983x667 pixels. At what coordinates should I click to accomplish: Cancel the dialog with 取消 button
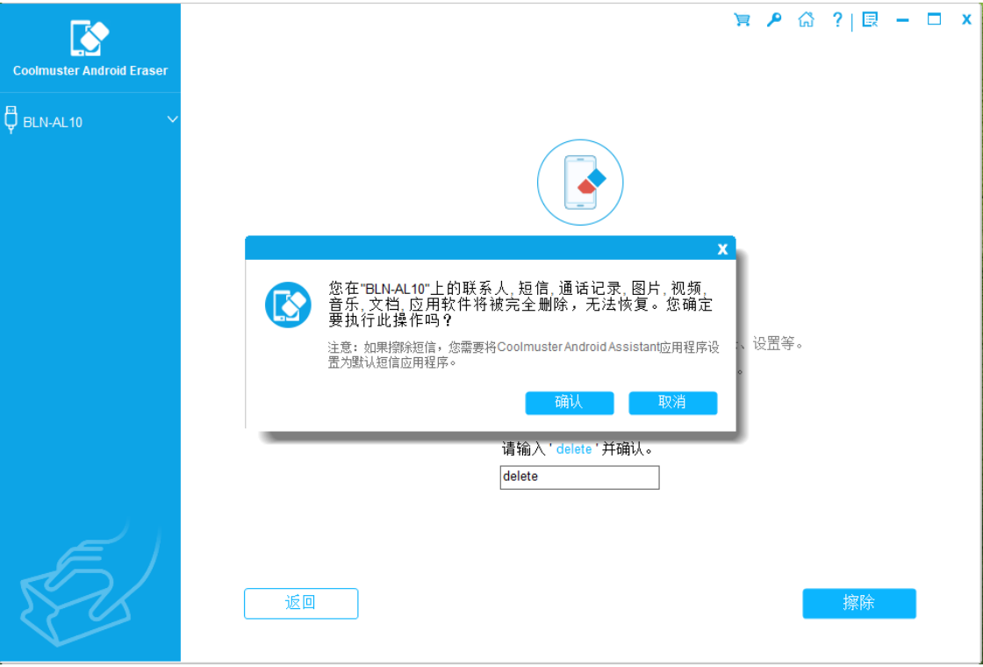point(672,403)
